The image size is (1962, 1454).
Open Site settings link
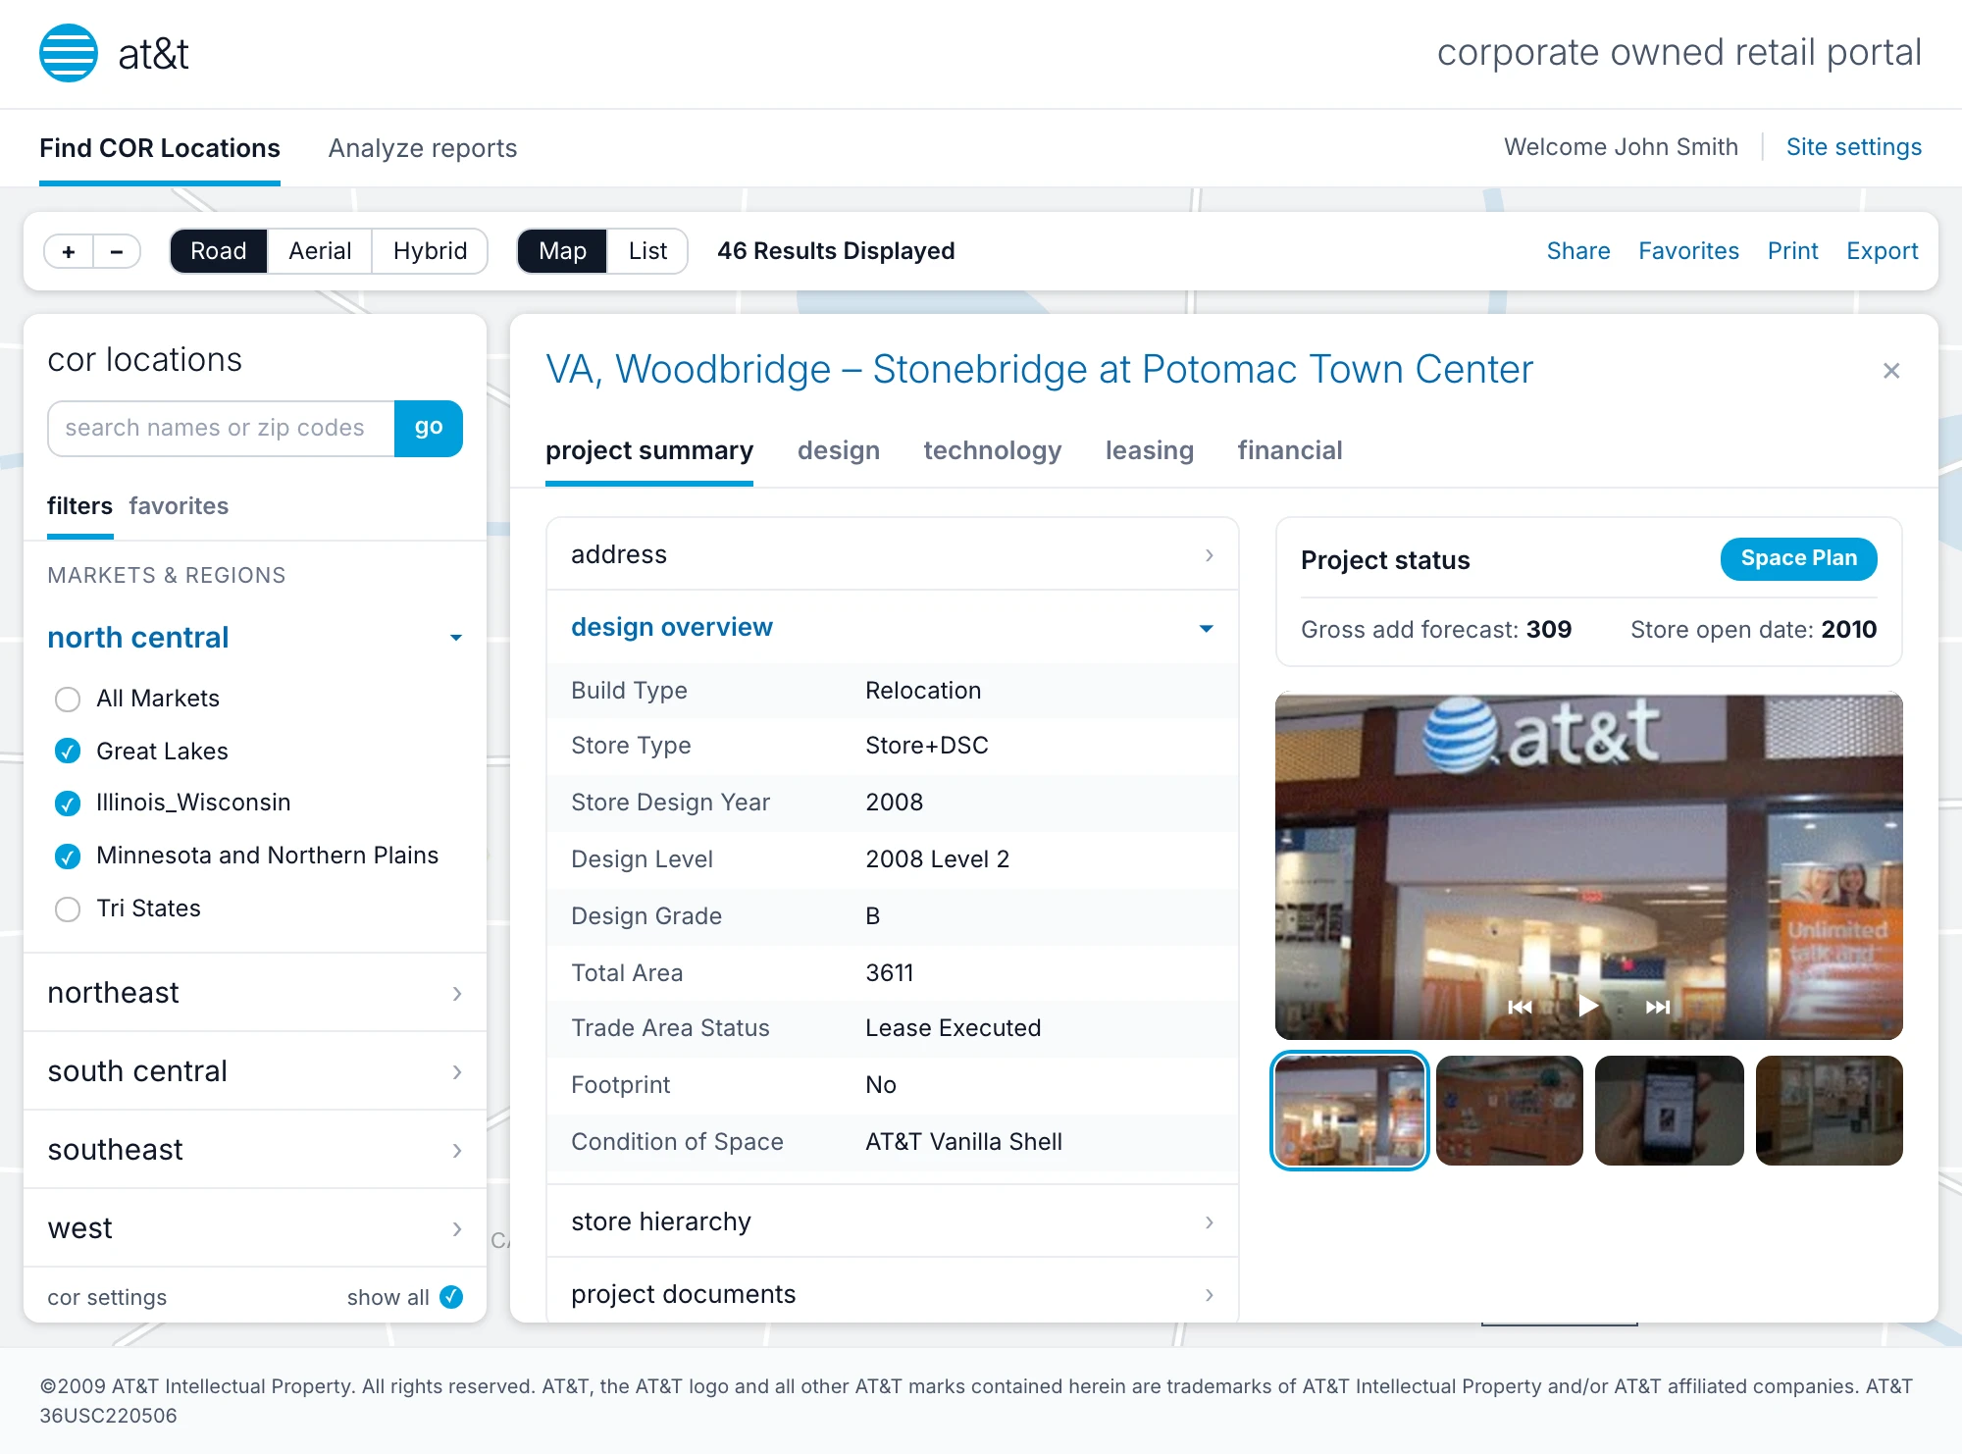1854,147
